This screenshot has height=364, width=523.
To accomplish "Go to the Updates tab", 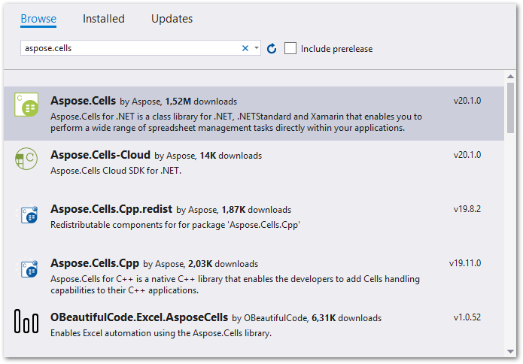I will click(172, 19).
